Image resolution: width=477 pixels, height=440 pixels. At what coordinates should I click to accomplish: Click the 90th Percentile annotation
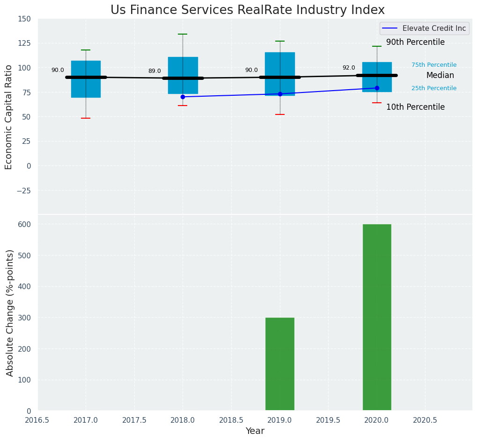tap(415, 43)
